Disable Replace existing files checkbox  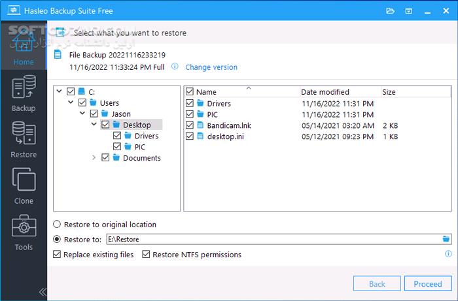point(57,254)
